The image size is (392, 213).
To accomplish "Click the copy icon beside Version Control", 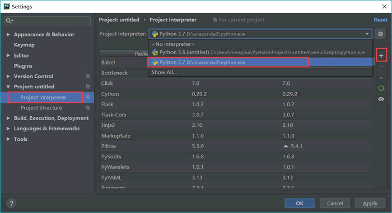I will click(x=88, y=76).
